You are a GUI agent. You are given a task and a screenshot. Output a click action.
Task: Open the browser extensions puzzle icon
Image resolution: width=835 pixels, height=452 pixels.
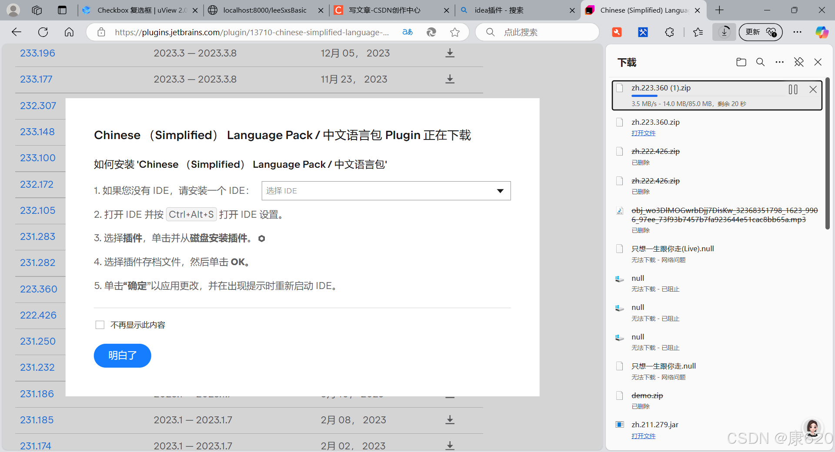point(669,32)
